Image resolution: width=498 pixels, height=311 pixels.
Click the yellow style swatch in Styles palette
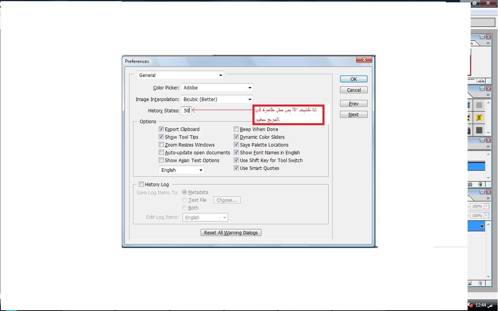[x=479, y=117]
